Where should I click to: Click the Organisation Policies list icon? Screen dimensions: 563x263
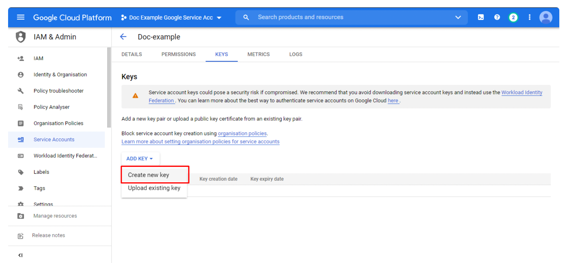(21, 123)
